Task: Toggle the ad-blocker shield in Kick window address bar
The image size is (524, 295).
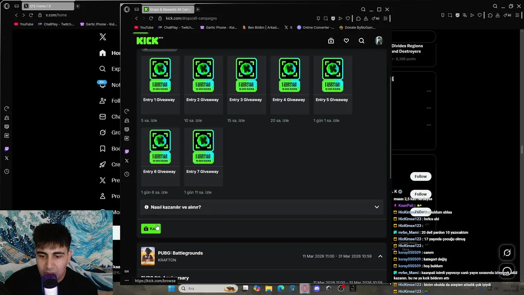Action: pyautogui.click(x=333, y=18)
